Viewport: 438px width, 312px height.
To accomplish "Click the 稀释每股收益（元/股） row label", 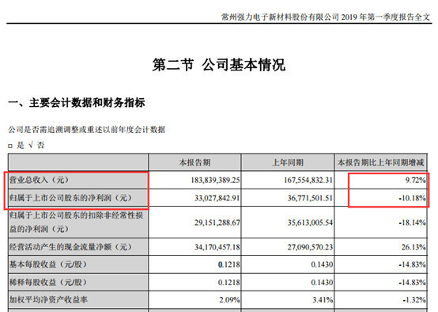I will (x=48, y=283).
